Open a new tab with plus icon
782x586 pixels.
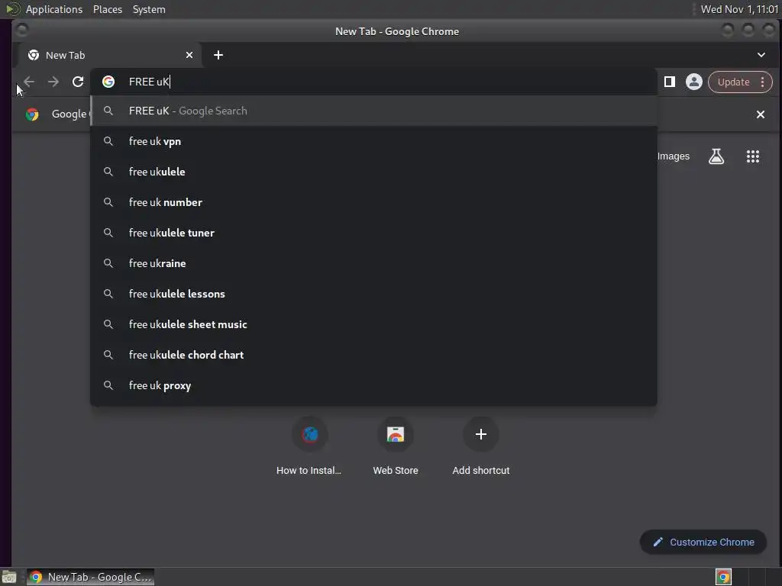pos(218,55)
